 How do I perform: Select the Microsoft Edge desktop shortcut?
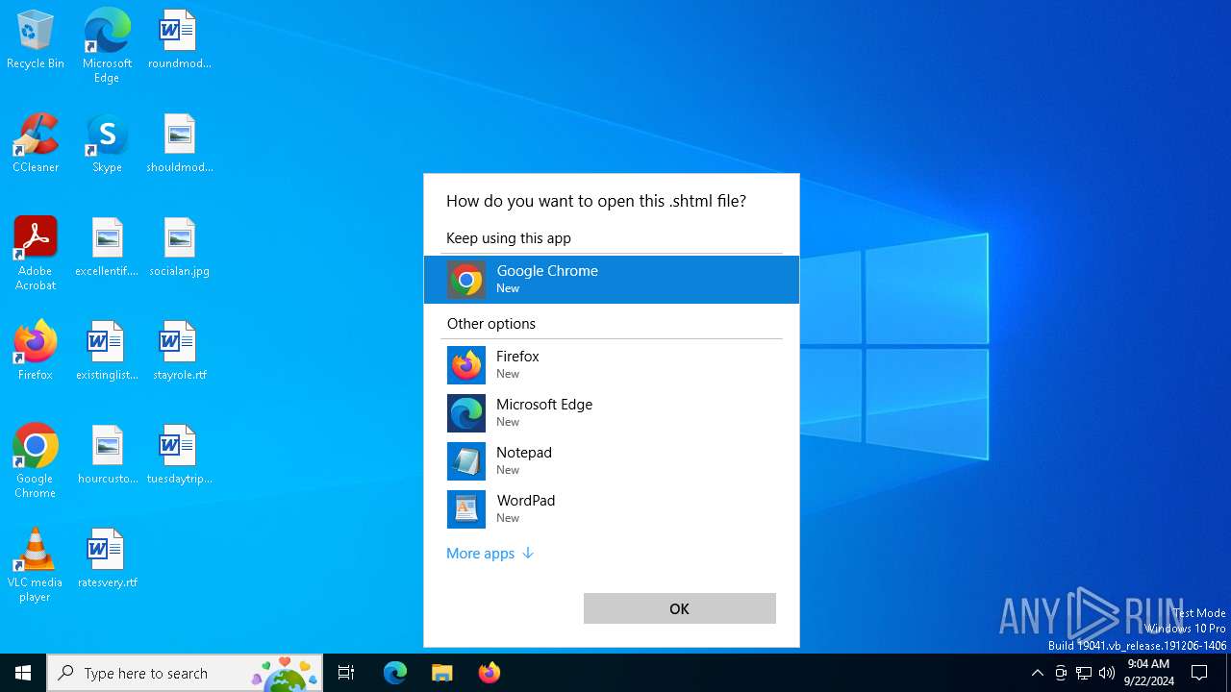pyautogui.click(x=107, y=45)
